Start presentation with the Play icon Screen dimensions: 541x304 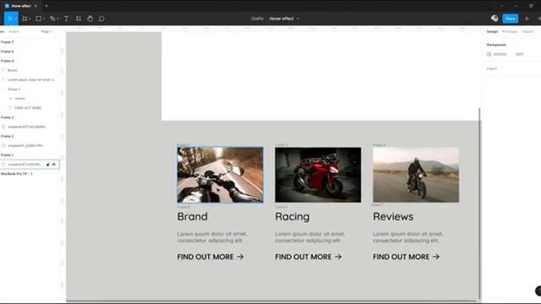527,19
